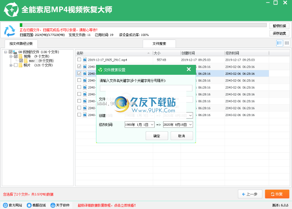Uncheck the highlighted third row checkbox
Screen dimensions: 292x209
[x=79, y=73]
